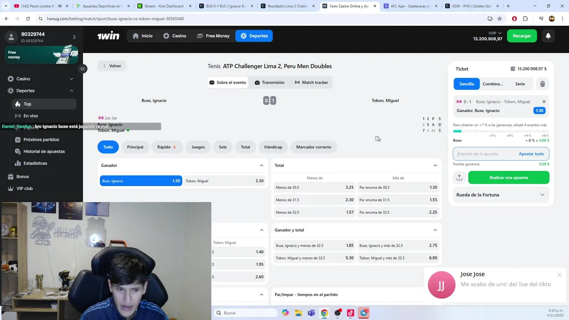Open Microsoft Teams in taskbar
The image size is (569, 320).
pyautogui.click(x=311, y=313)
